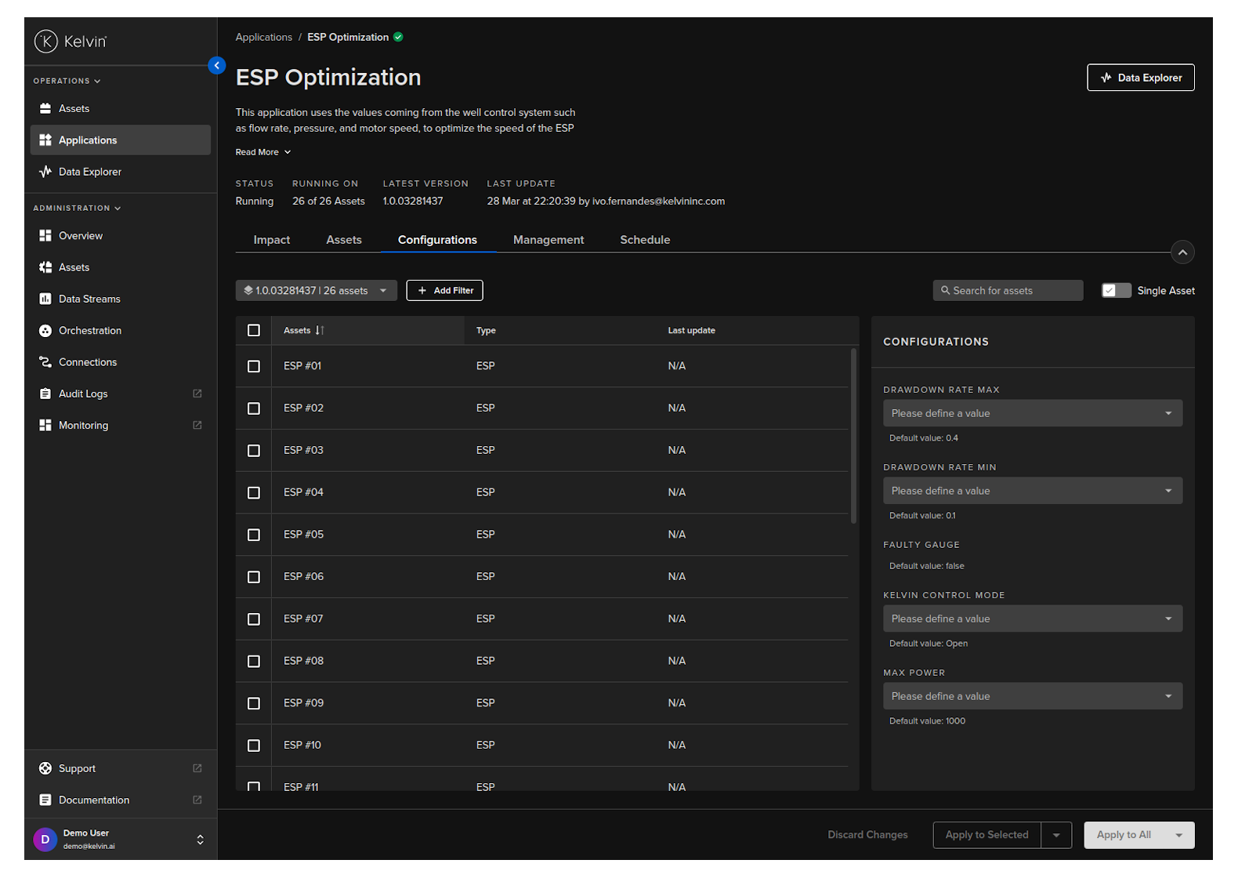Open Orchestration from sidebar icon
The image size is (1238, 878).
[x=45, y=331]
